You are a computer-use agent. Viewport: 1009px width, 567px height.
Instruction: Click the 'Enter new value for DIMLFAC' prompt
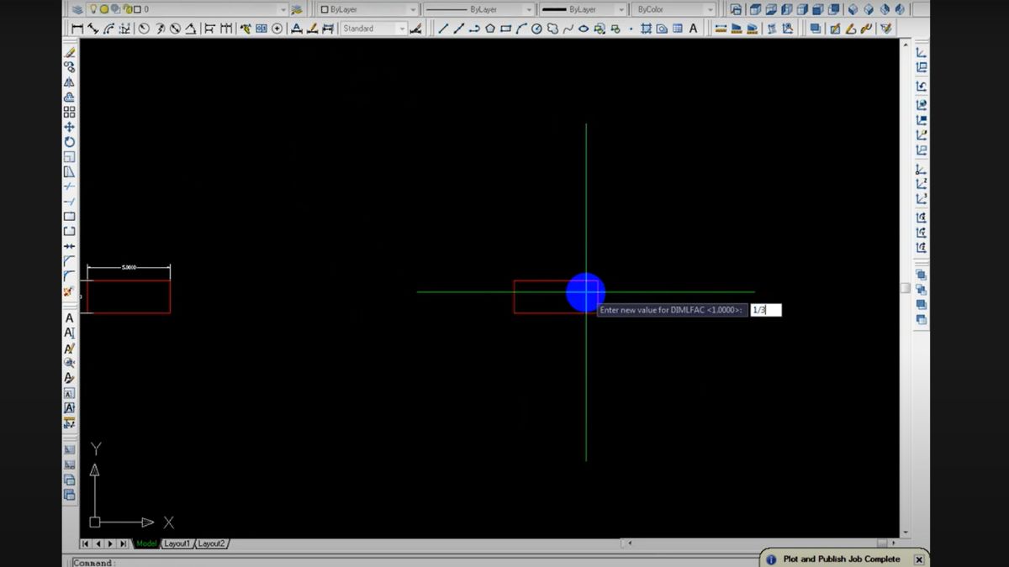click(x=672, y=310)
